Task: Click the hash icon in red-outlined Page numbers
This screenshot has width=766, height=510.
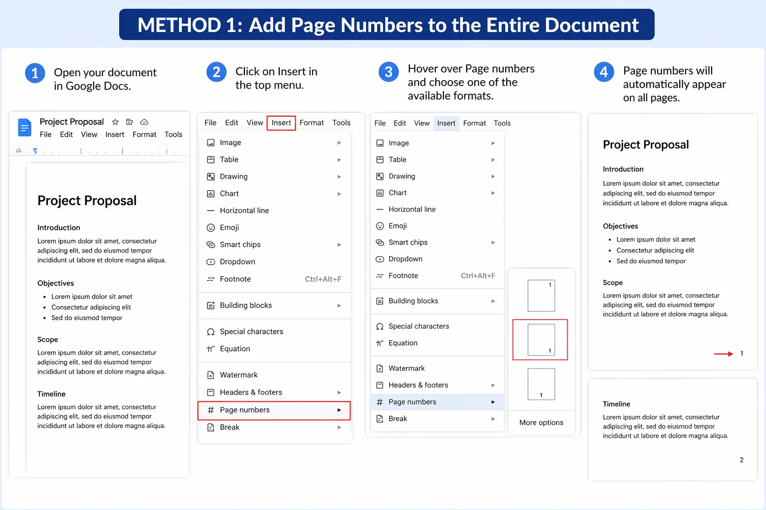Action: [210, 410]
